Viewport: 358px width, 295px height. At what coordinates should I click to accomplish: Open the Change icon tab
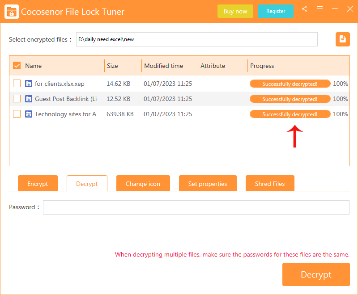(143, 184)
